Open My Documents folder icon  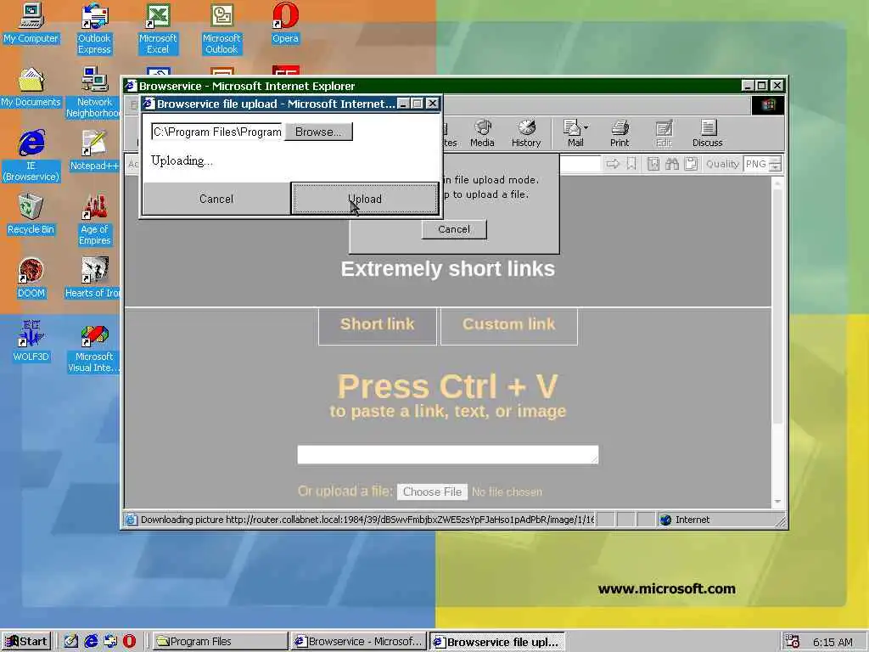click(31, 87)
